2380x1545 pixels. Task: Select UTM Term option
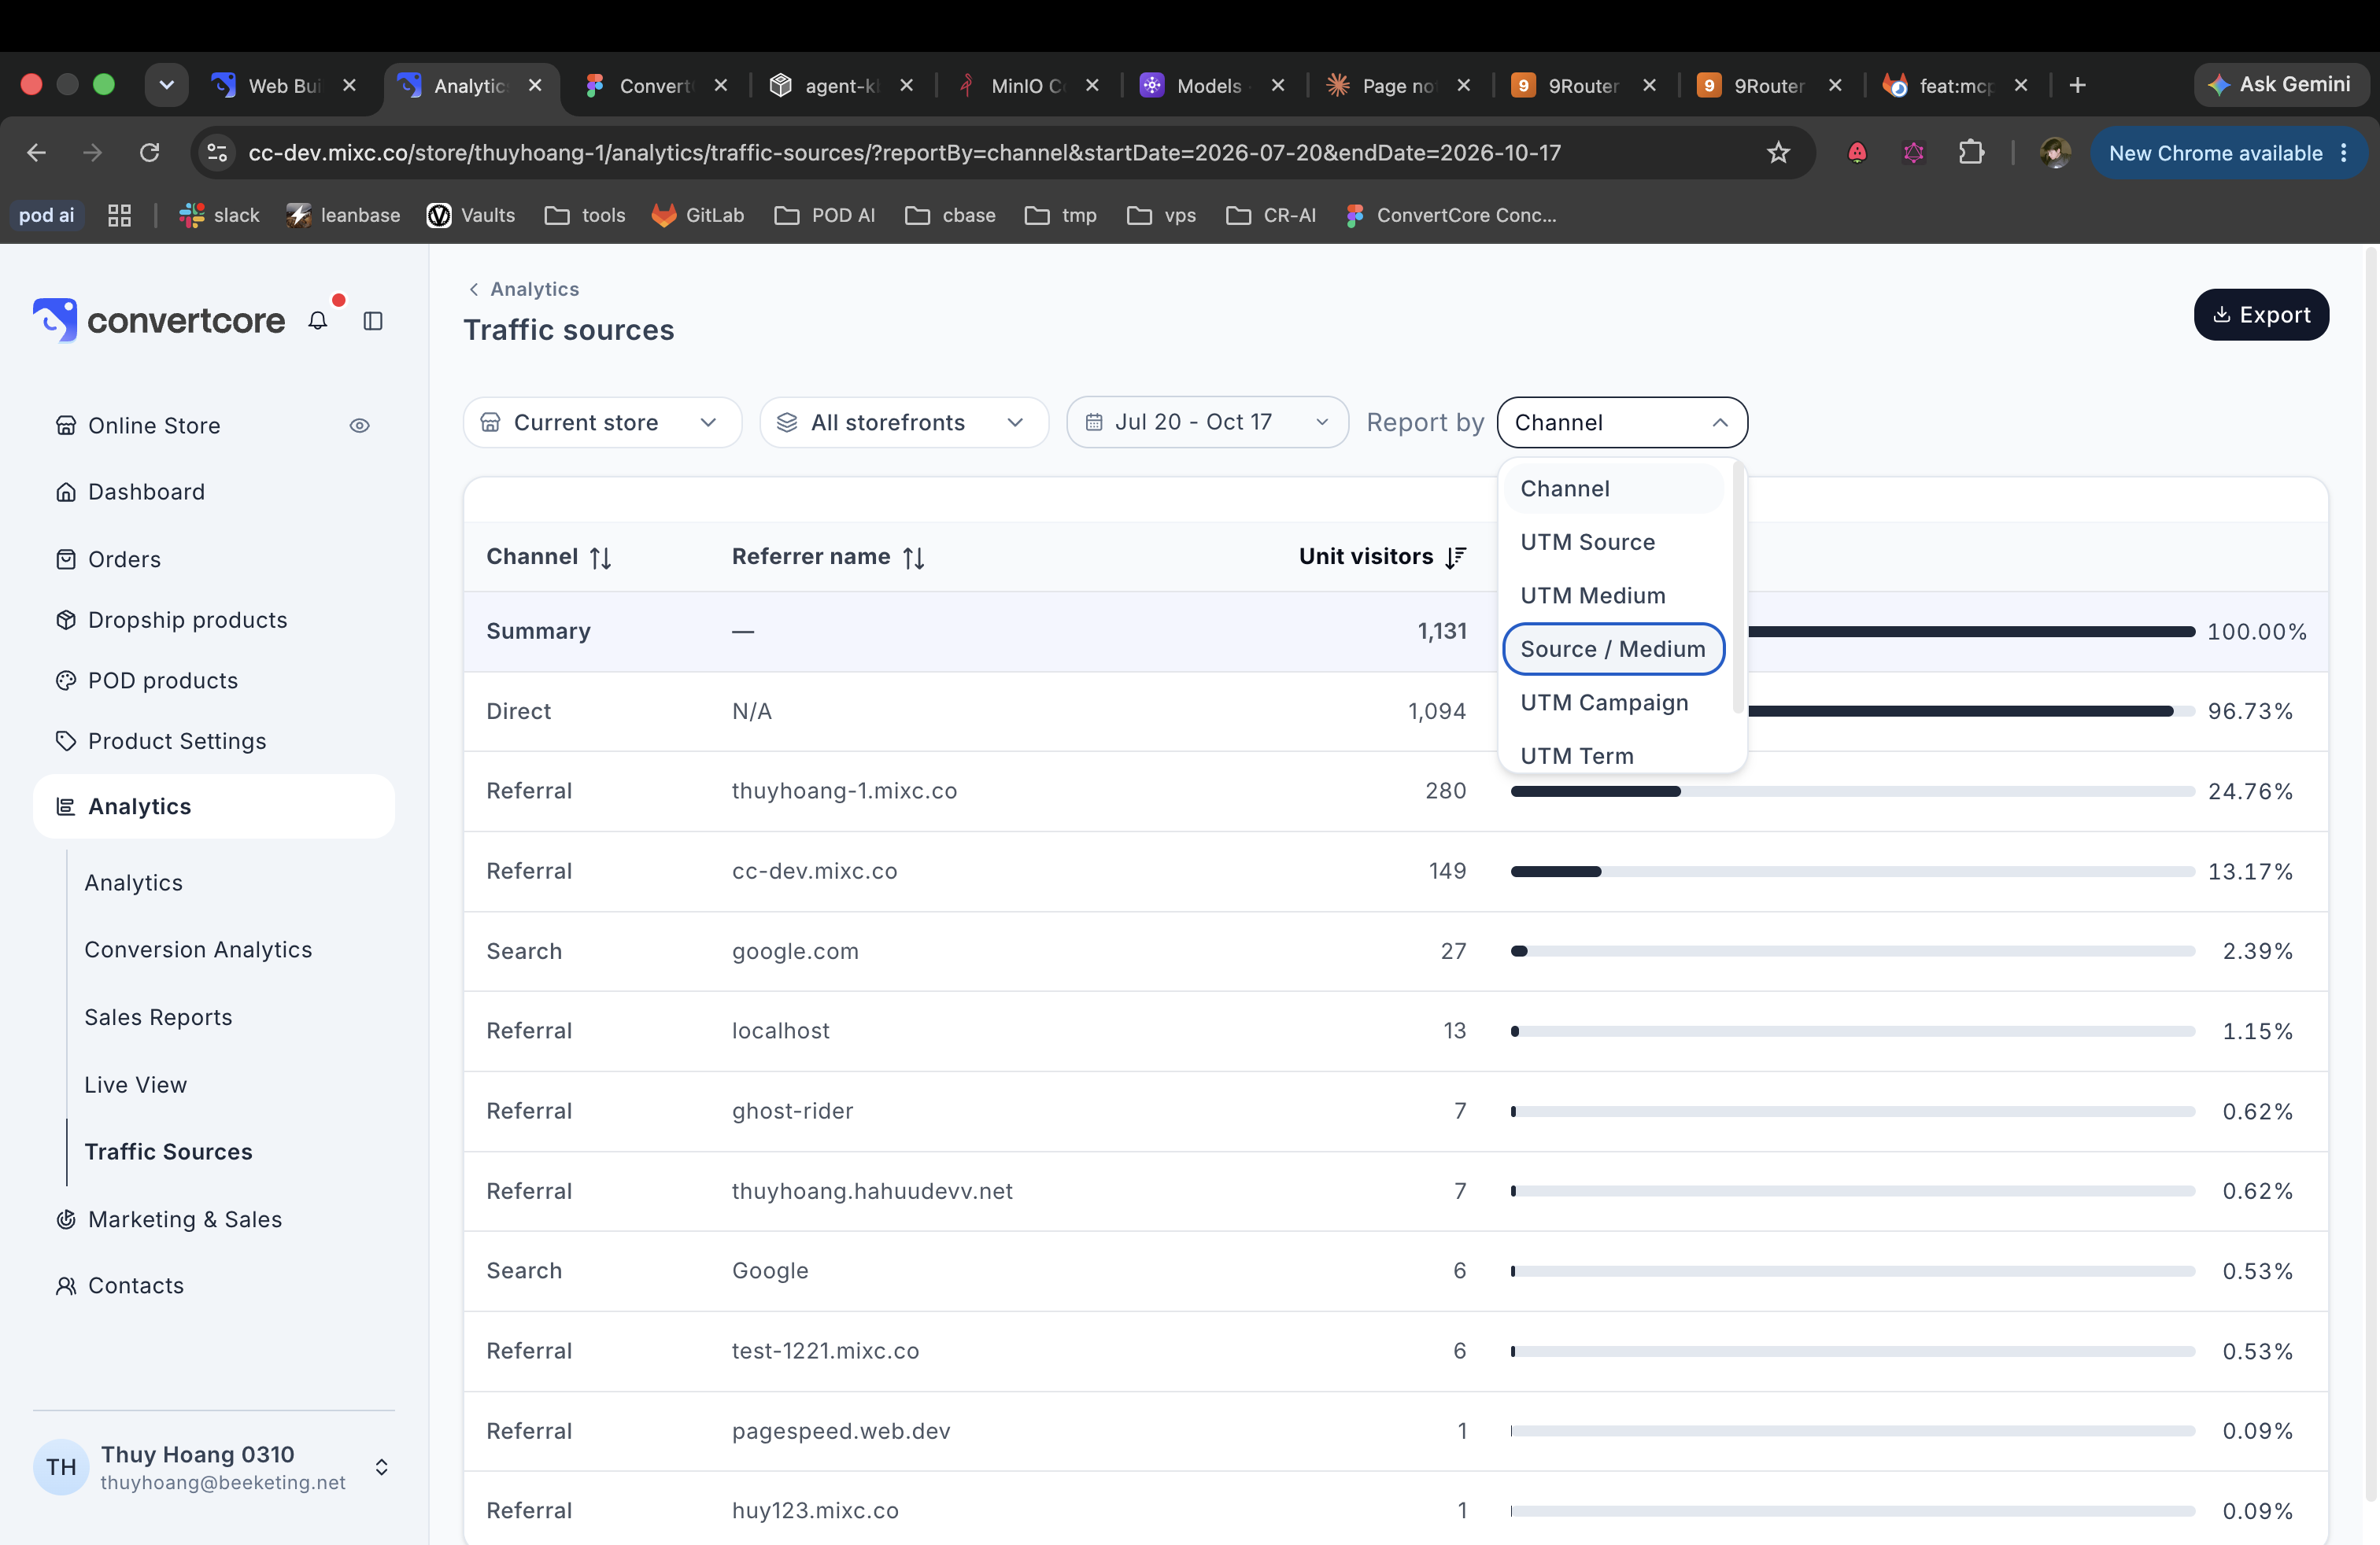[x=1614, y=754]
